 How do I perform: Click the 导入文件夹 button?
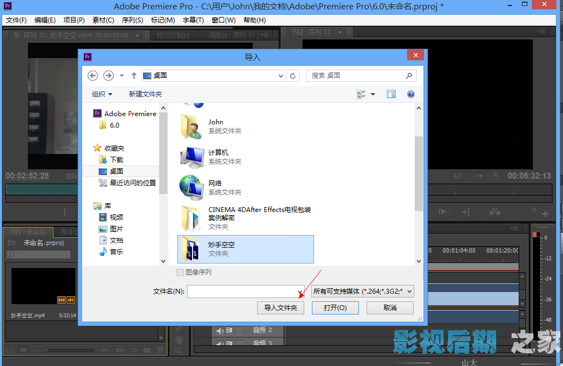tap(280, 308)
